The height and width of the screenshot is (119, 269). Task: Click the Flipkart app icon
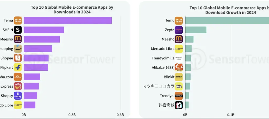pyautogui.click(x=18, y=67)
